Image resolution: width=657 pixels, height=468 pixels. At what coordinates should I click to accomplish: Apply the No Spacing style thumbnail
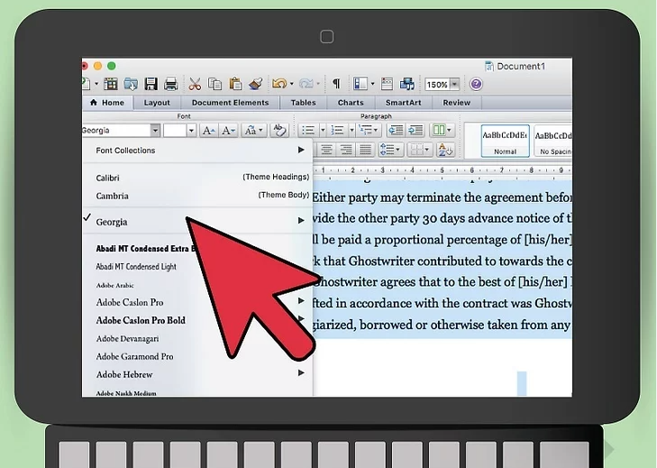(553, 141)
